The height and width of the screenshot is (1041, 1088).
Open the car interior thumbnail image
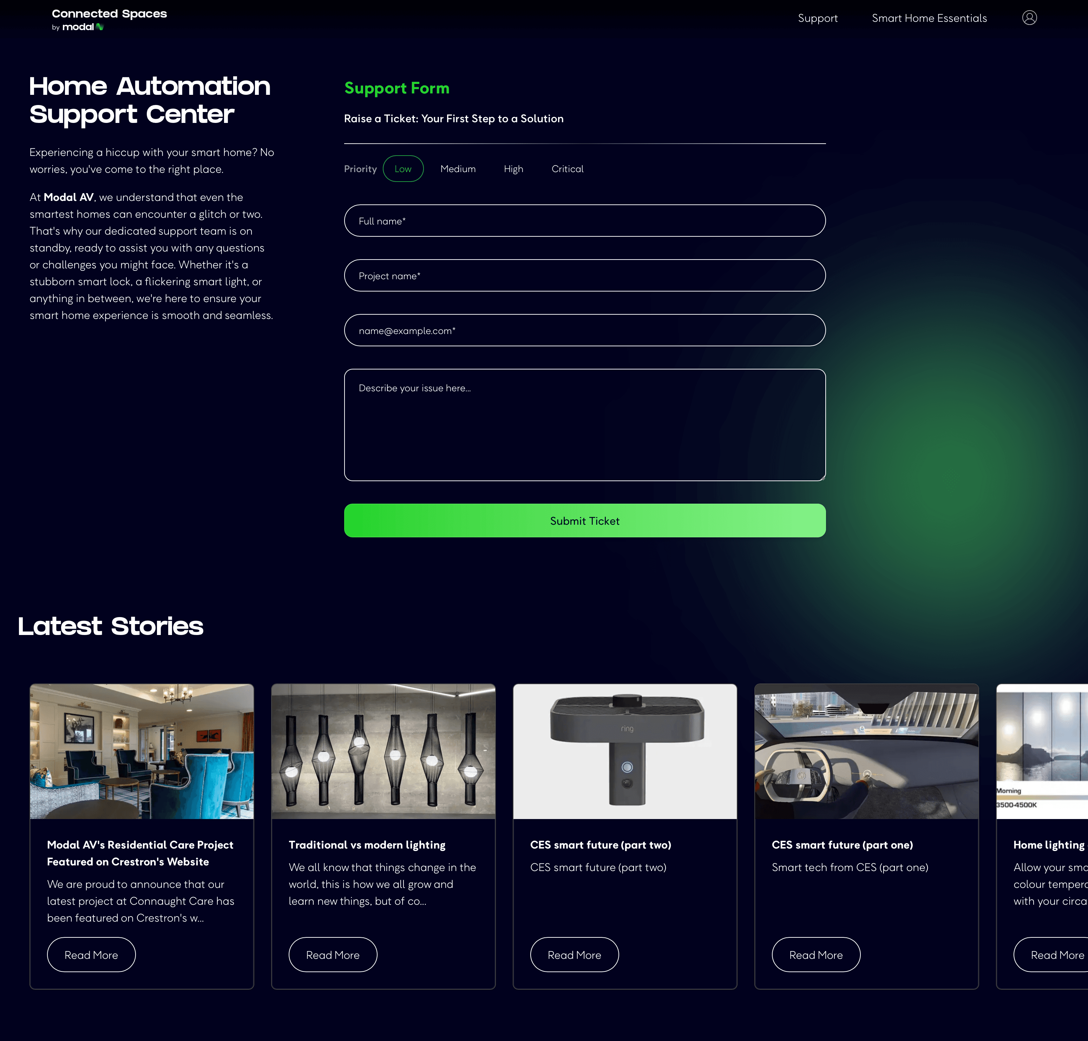click(x=866, y=752)
